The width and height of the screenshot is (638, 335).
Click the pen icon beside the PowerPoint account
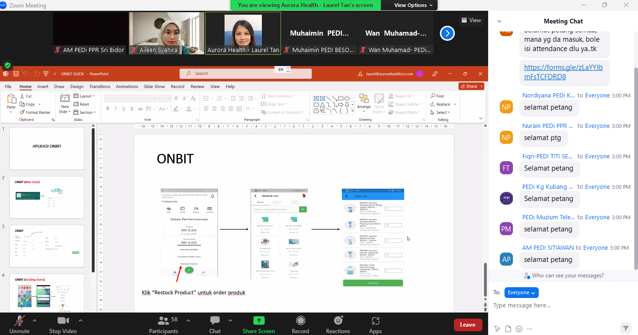[x=435, y=74]
